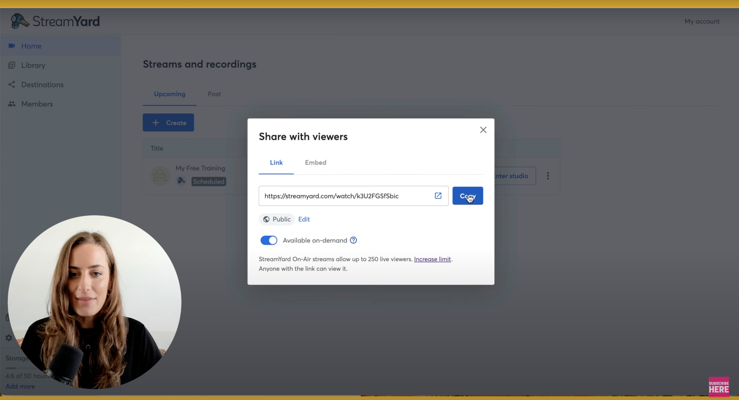Image resolution: width=739 pixels, height=400 pixels.
Task: Click the plus icon on Create
Action: [155, 122]
